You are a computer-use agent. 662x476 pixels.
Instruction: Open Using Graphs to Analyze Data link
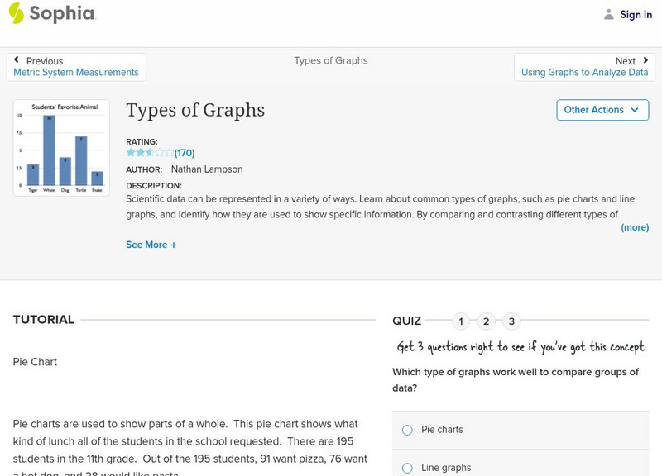[584, 73]
